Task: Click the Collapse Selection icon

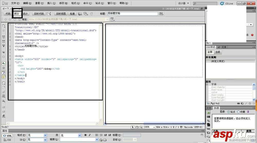Action: [4, 41]
